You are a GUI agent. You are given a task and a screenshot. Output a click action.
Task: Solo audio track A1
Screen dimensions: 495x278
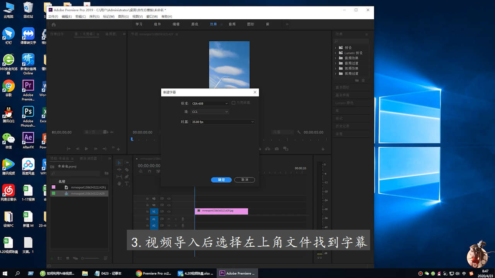176,219
